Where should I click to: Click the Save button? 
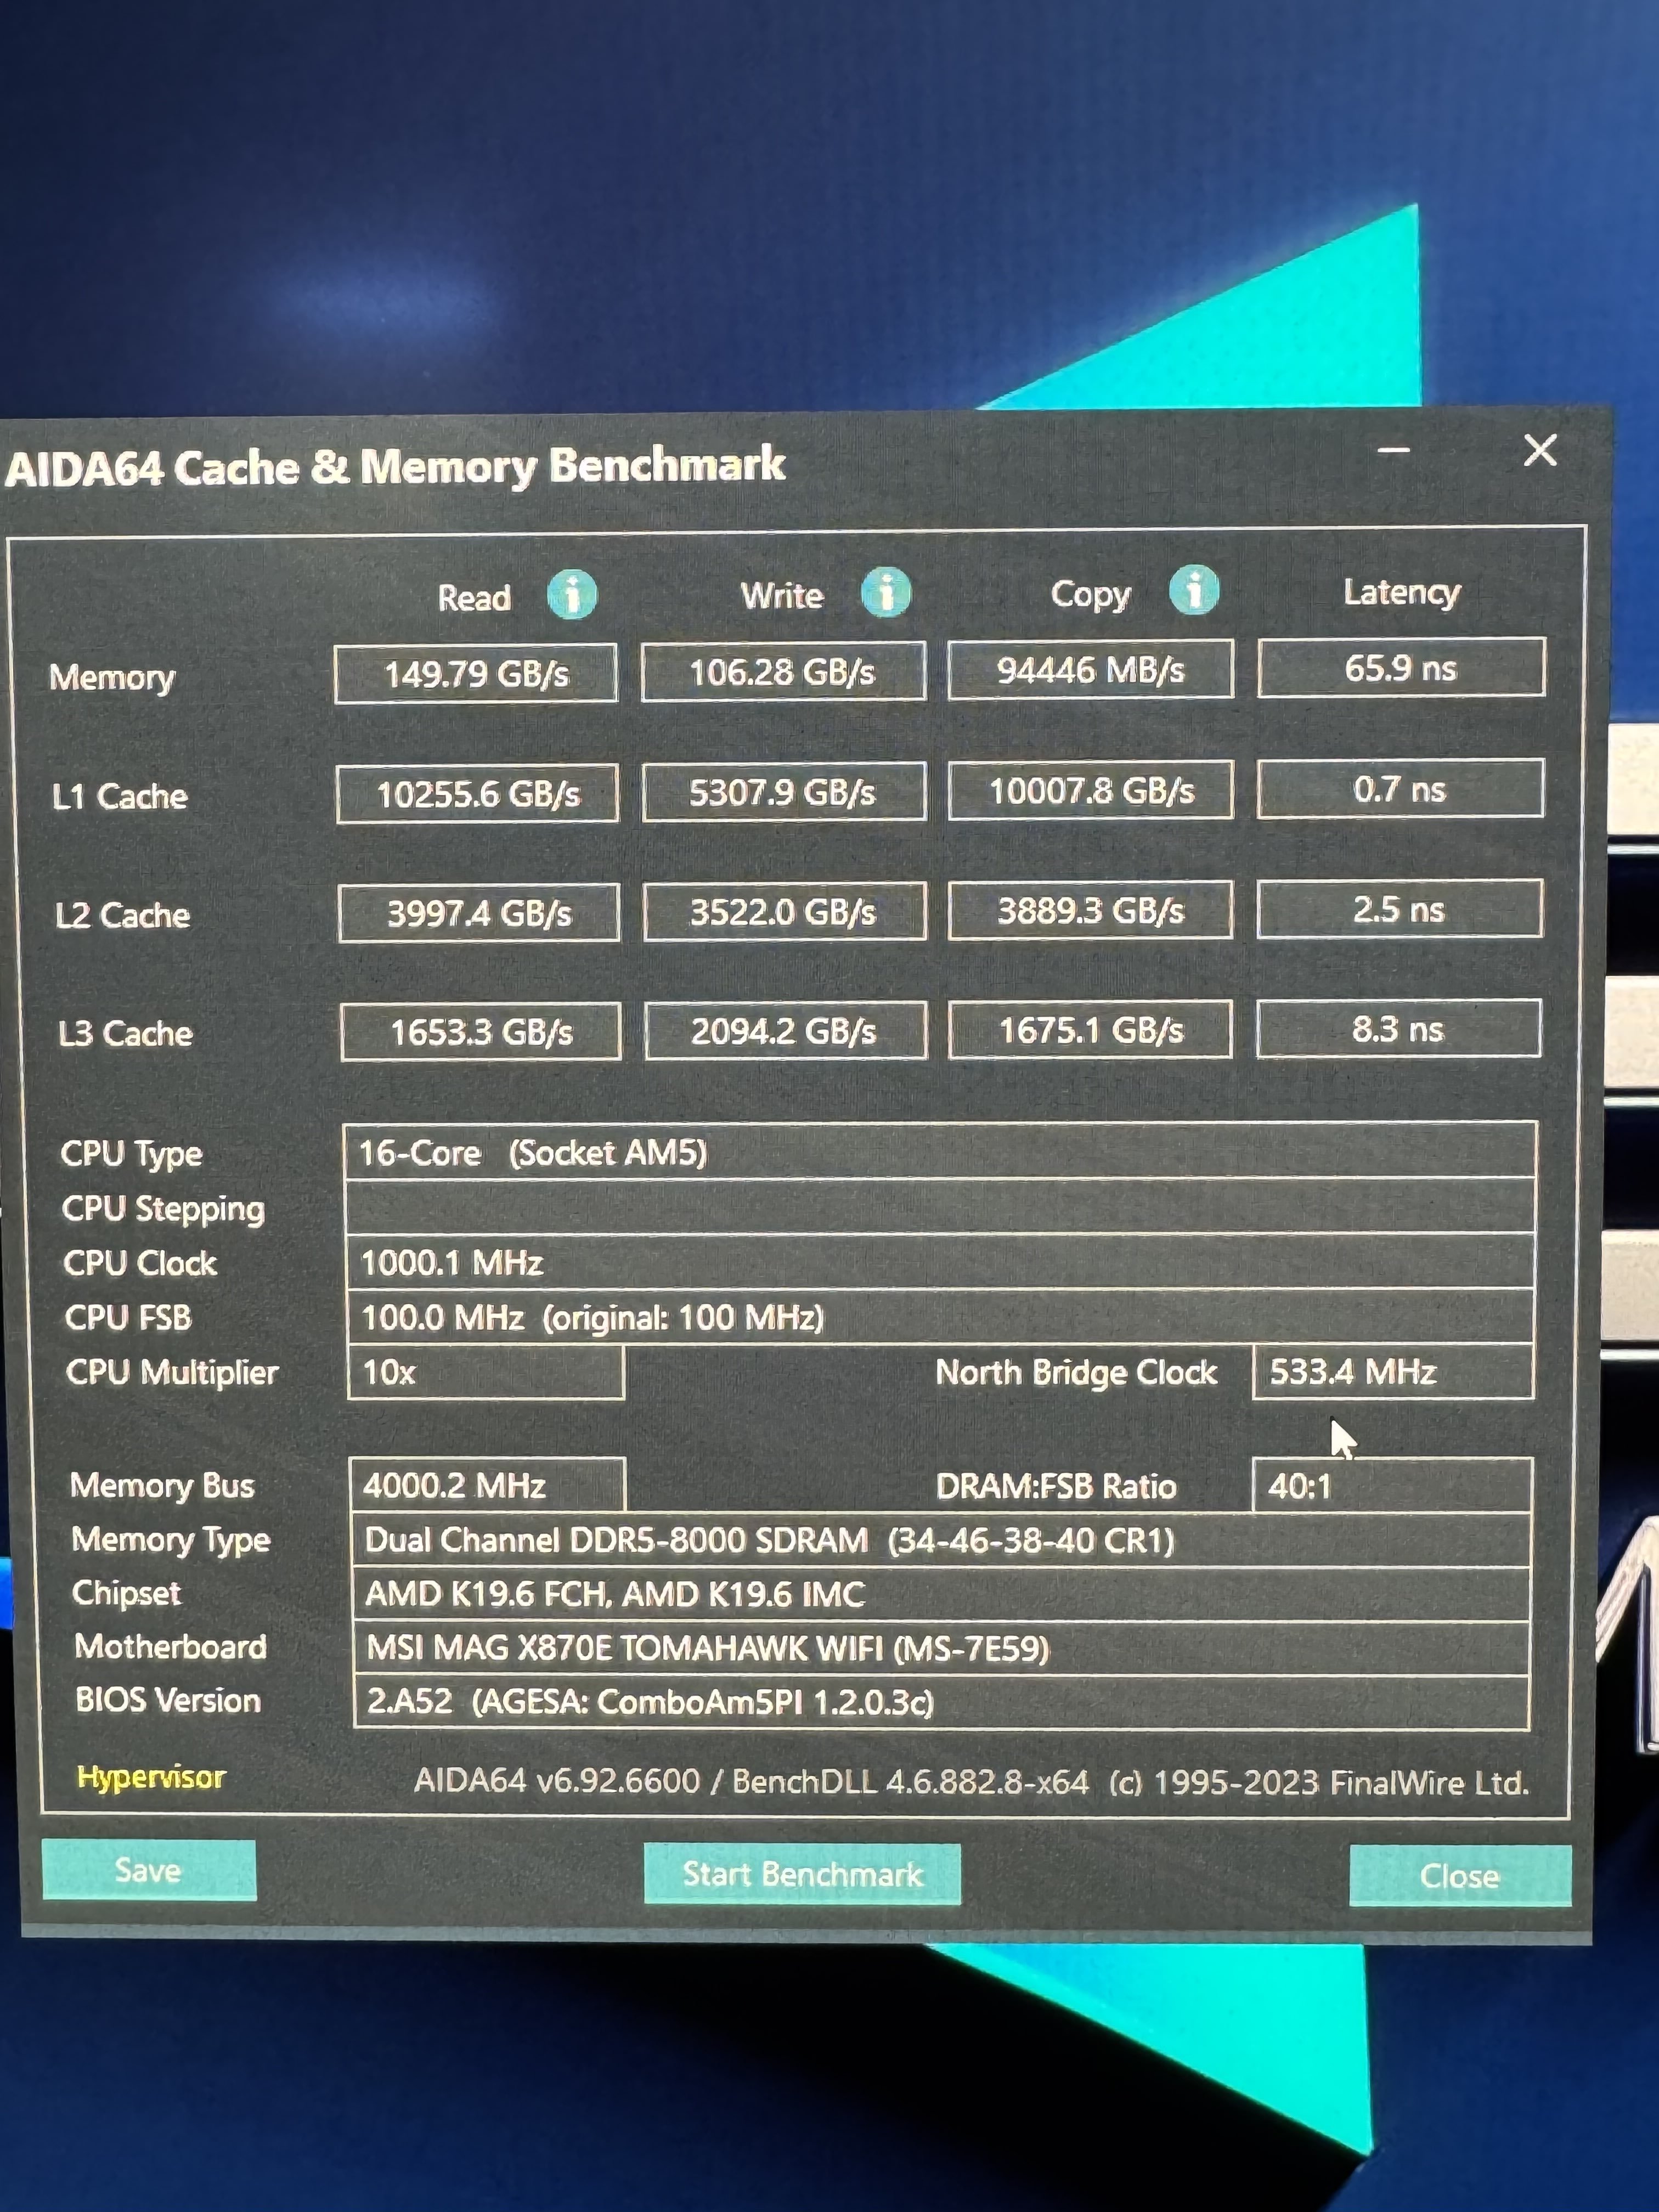coord(149,1870)
